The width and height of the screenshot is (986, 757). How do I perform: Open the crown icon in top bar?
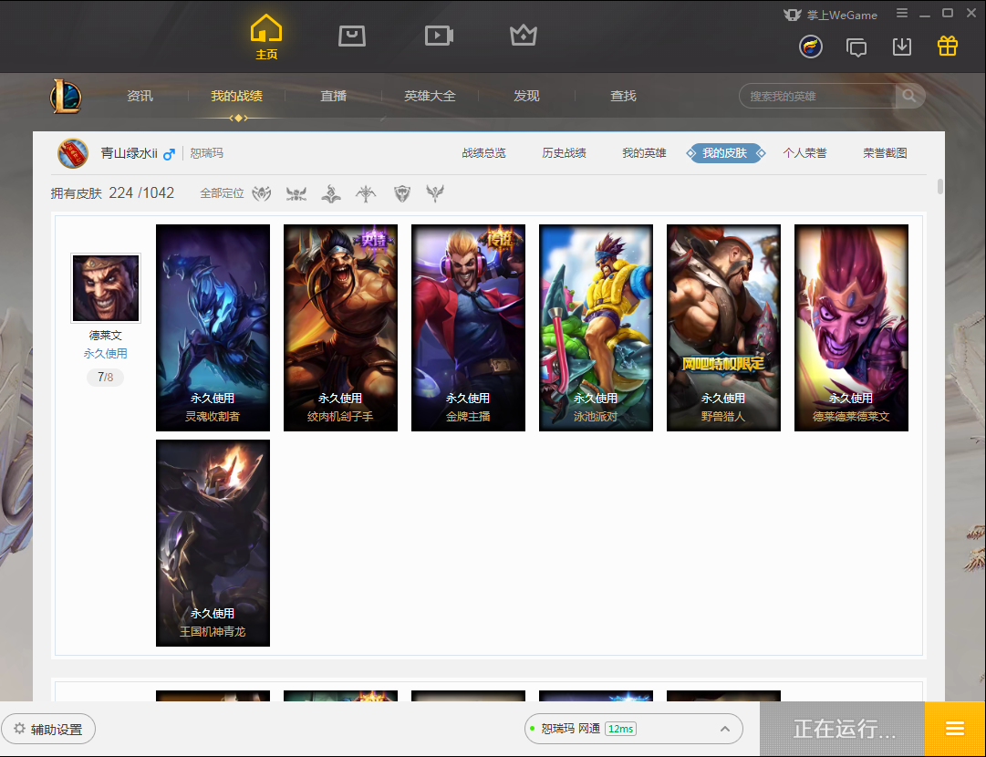click(524, 36)
